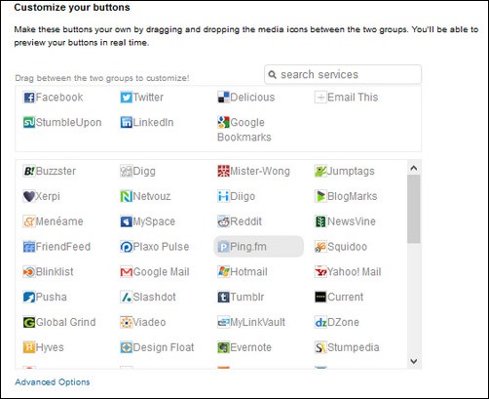This screenshot has height=399, width=489.
Task: Select the Twitter bird icon
Action: tap(126, 98)
